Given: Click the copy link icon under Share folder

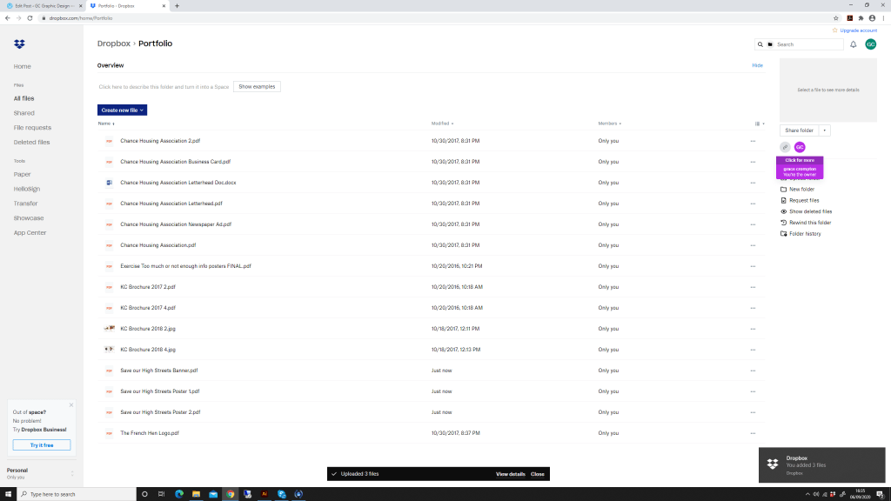Looking at the screenshot, I should tap(785, 147).
